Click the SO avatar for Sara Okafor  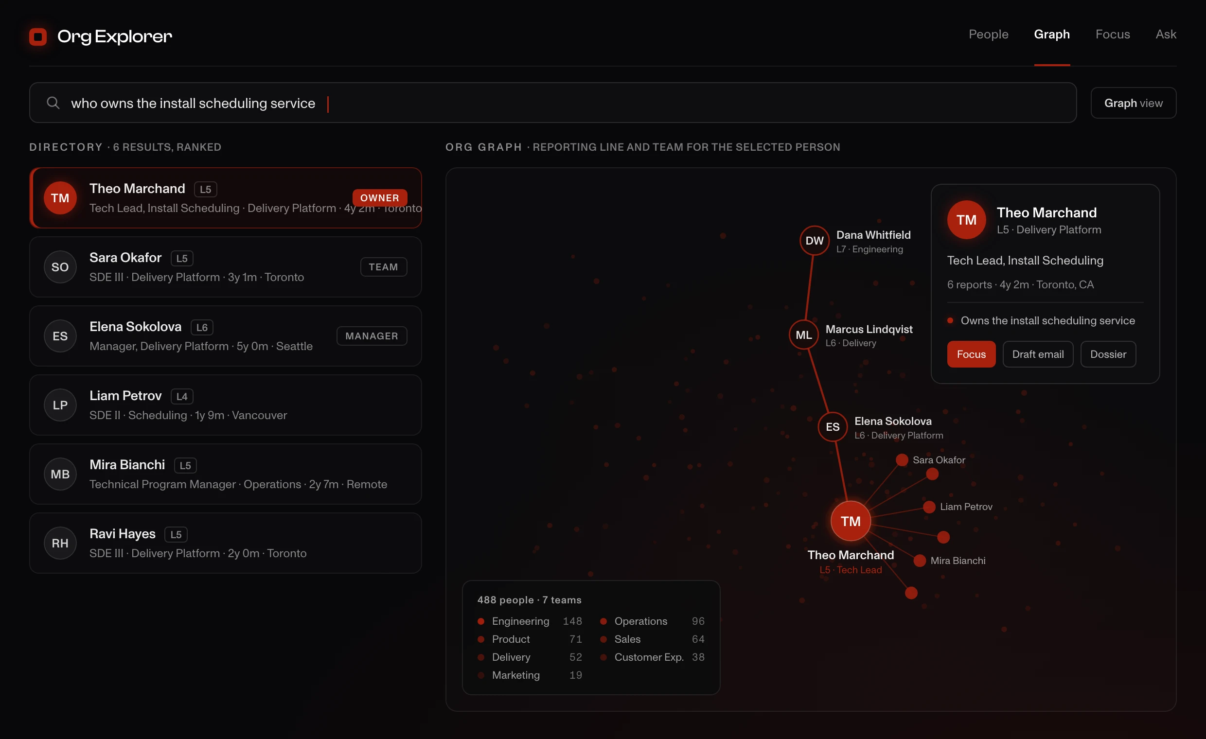[60, 267]
